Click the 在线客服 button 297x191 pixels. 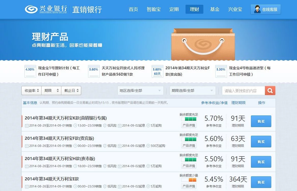[x=265, y=9]
